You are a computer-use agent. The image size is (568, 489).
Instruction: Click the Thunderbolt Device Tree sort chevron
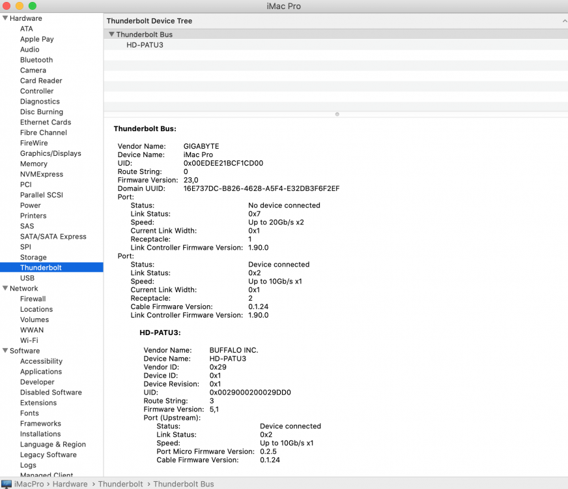pyautogui.click(x=564, y=21)
